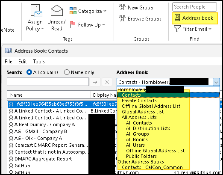Image resolution: width=223 pixels, height=175 pixels.
Task: Choose Global Address List from the list
Action: [143, 112]
